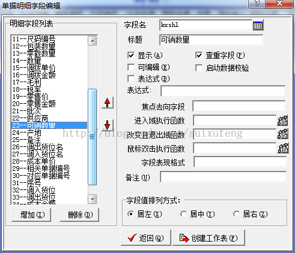Open function picker for 进入域执行函数
Viewport: 295px width, 253px height.
282,121
